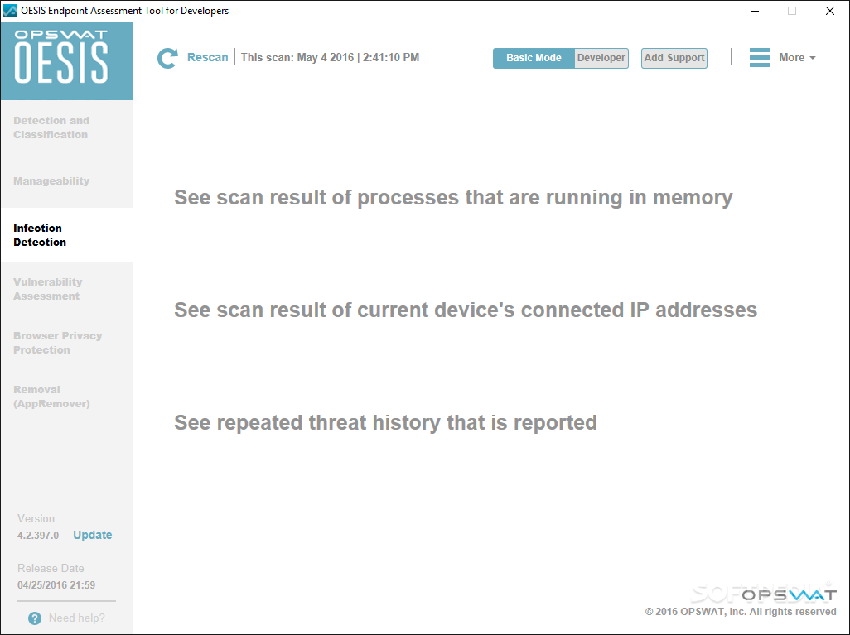Click the Add Support button
The image size is (850, 635).
674,58
